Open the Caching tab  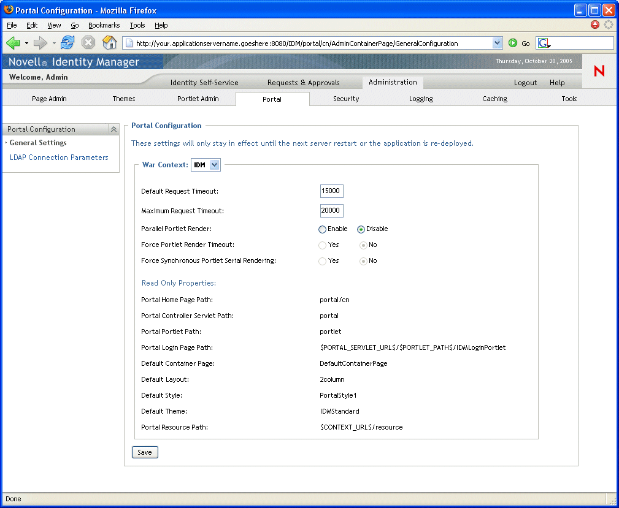[495, 99]
